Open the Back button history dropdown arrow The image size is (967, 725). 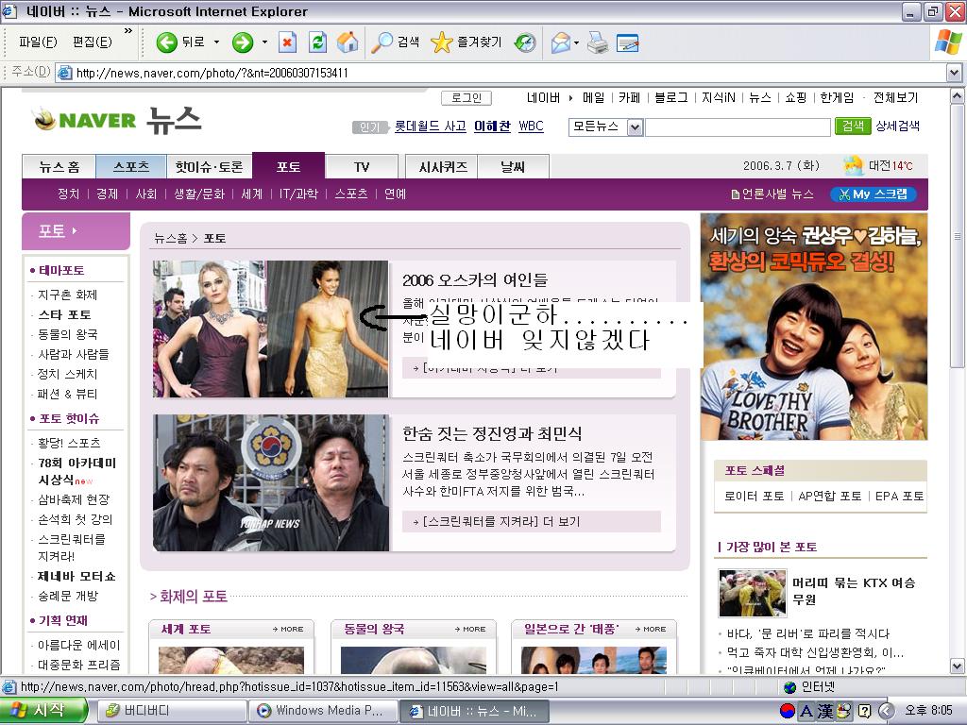point(216,42)
